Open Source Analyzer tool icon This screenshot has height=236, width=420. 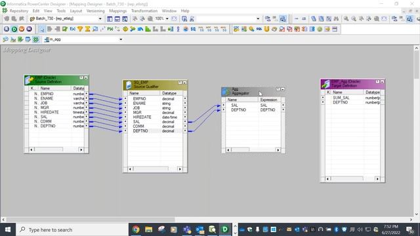pos(6,39)
